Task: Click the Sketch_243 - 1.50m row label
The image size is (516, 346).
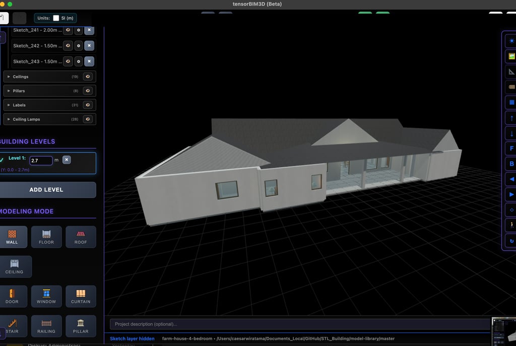Action: 37,61
